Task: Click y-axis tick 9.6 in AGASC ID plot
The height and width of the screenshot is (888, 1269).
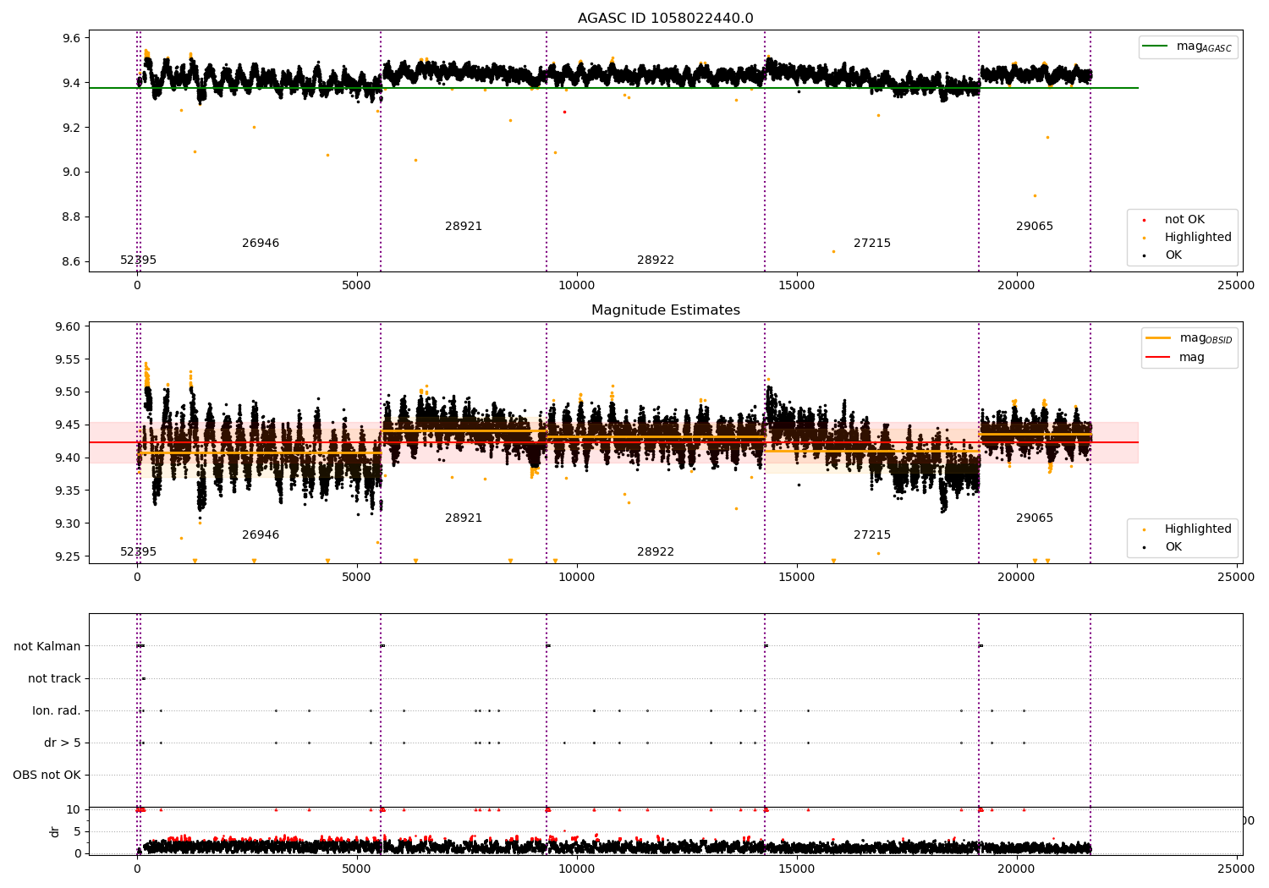Action: (71, 39)
